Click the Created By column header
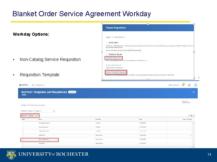The height and width of the screenshot is (162, 217). (98, 119)
